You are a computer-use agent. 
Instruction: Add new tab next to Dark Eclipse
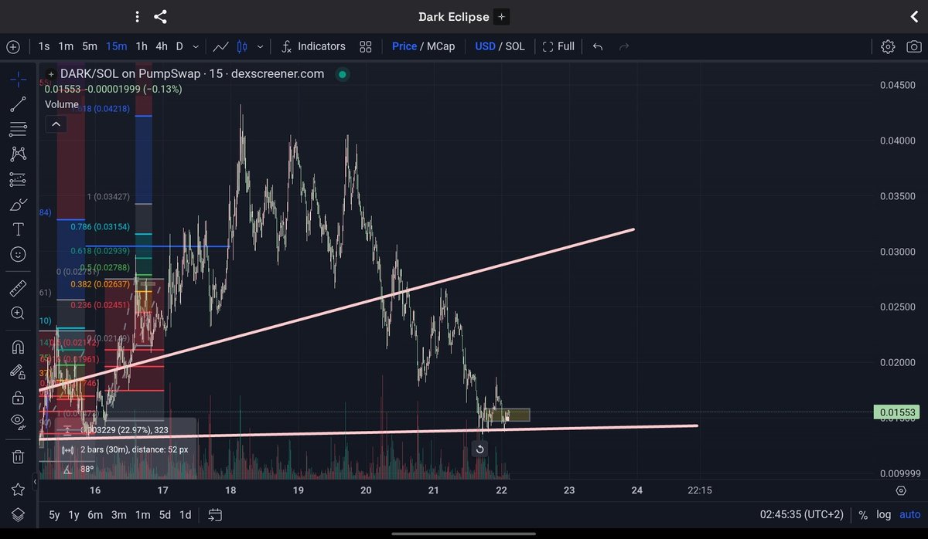(x=501, y=16)
